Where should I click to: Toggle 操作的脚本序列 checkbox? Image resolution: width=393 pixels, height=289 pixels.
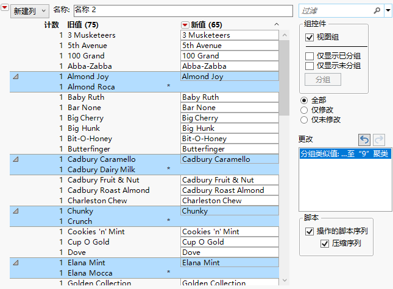click(310, 231)
